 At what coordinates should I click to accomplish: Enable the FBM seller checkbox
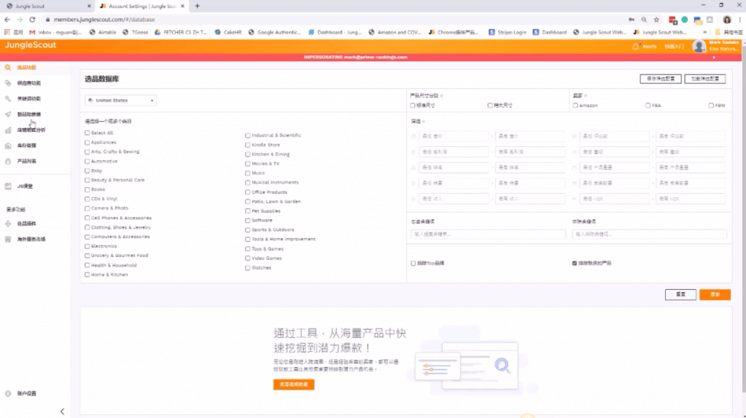click(x=711, y=106)
